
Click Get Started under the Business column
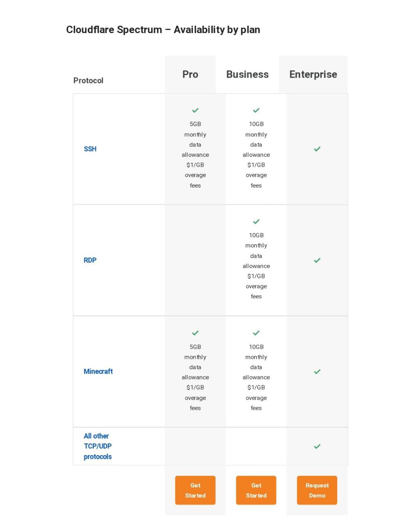coord(256,490)
